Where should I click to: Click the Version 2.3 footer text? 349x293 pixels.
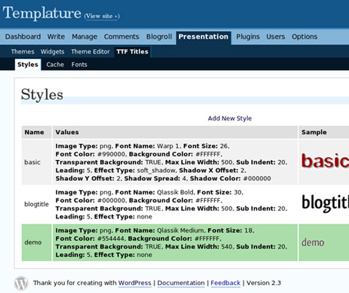click(264, 283)
